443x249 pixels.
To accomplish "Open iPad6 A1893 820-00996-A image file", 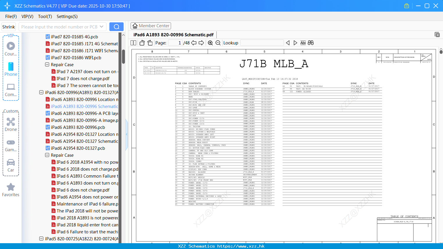I will (x=82, y=120).
